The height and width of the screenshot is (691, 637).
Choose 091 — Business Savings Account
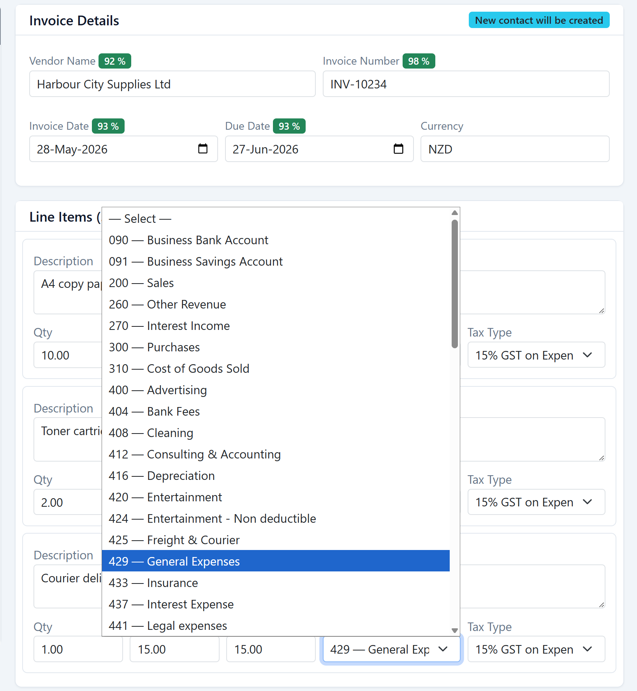click(x=276, y=261)
